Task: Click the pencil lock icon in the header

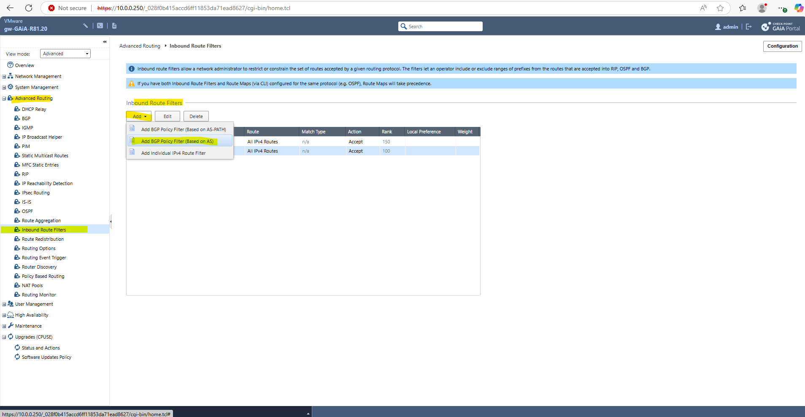Action: (86, 26)
